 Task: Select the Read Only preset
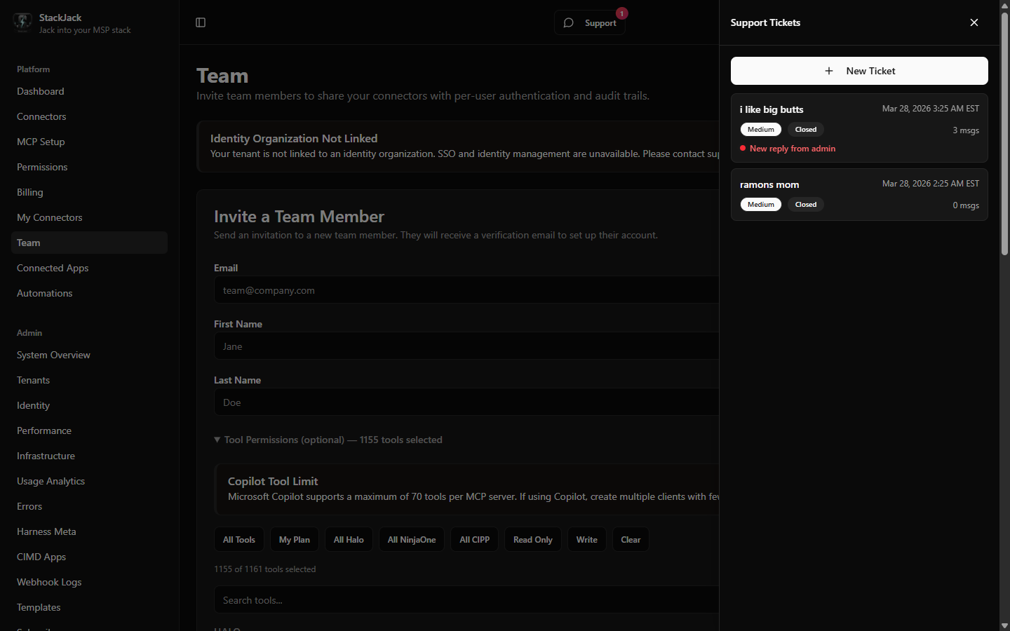pyautogui.click(x=533, y=539)
